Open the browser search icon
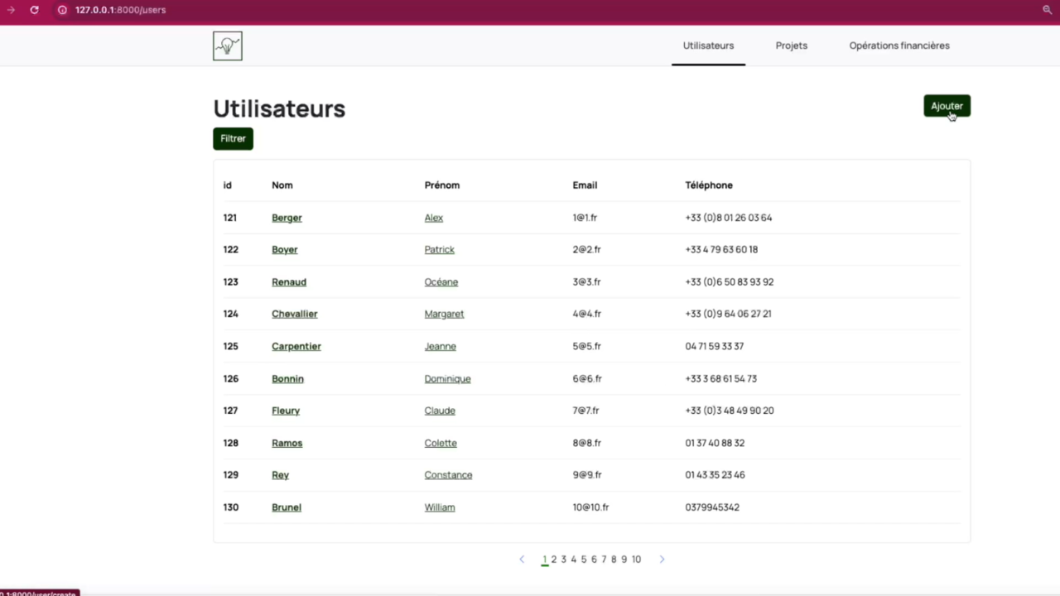Screen dimensions: 1060x596 [x=1047, y=10]
